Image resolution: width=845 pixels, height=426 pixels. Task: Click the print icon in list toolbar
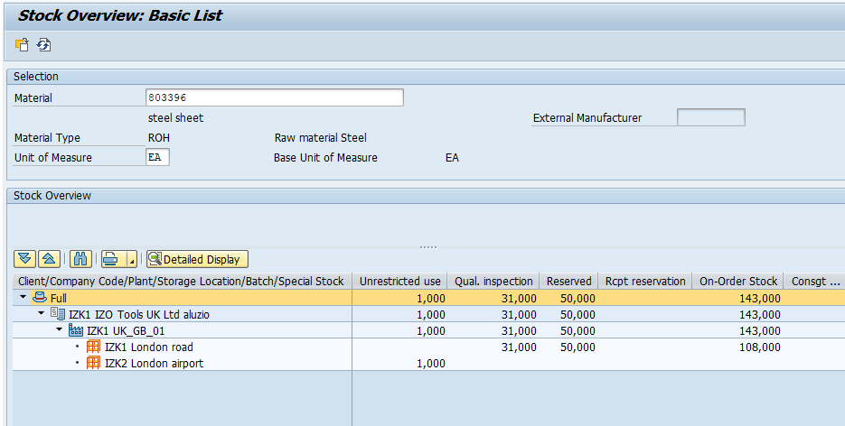tap(110, 259)
